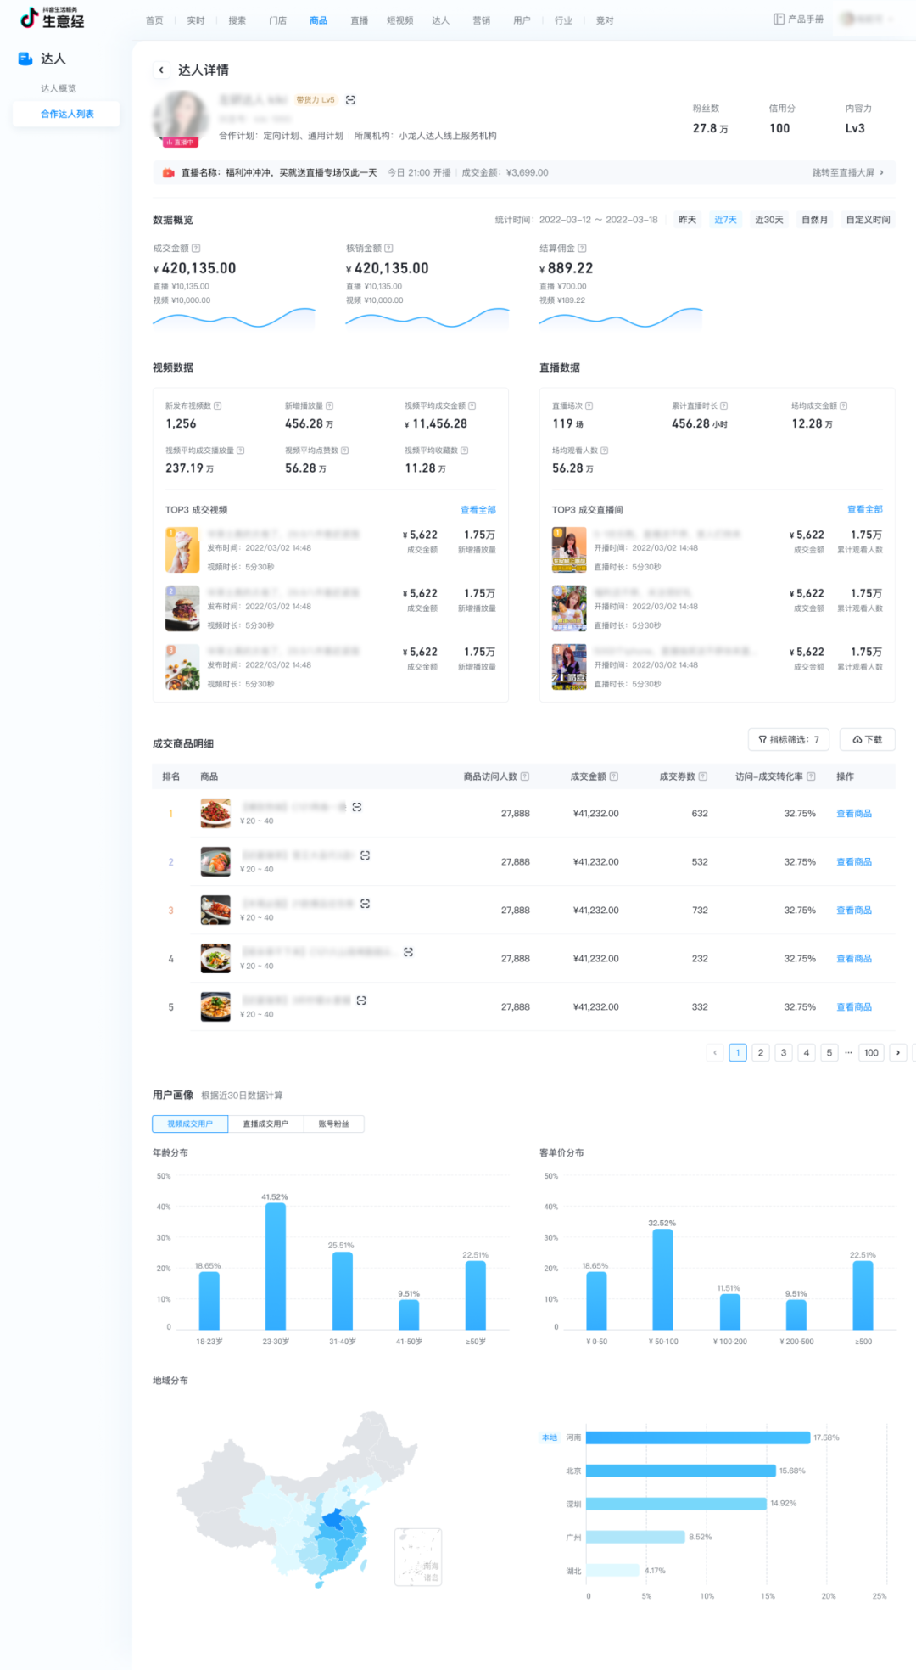Click 查看商品 for rank 3 product
This screenshot has width=916, height=1670.
(853, 910)
